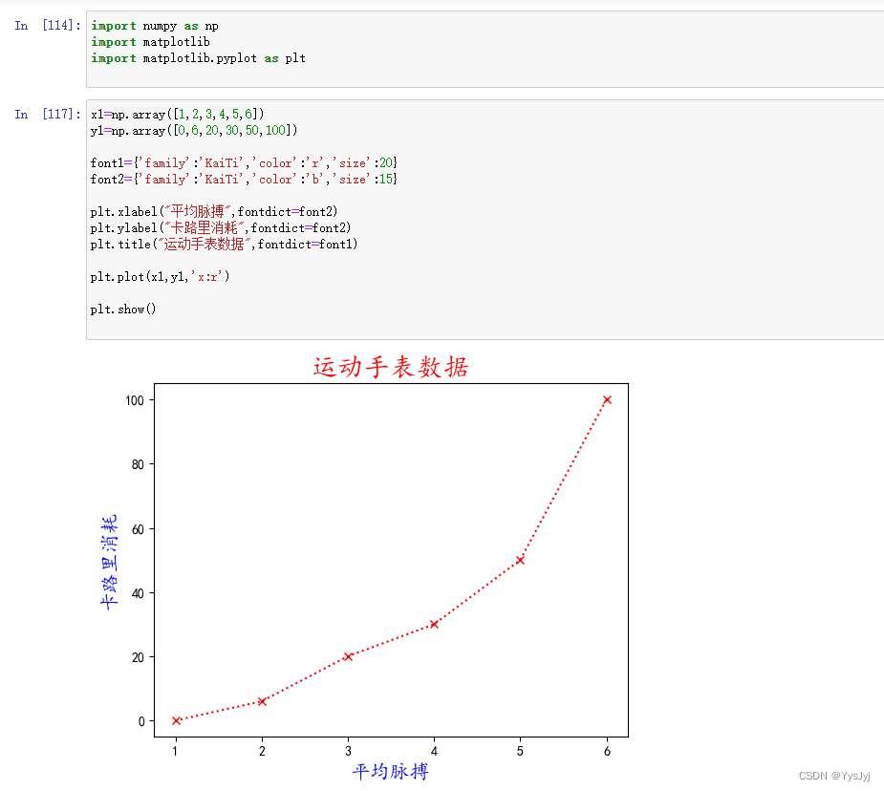Click the red x marker at x=4
884x791 pixels.
click(434, 624)
